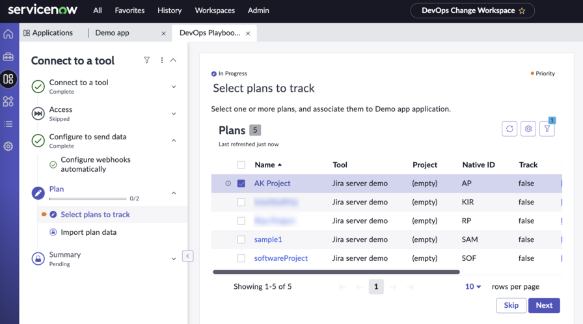Click the filter icon beside Connect to a tool

147,61
